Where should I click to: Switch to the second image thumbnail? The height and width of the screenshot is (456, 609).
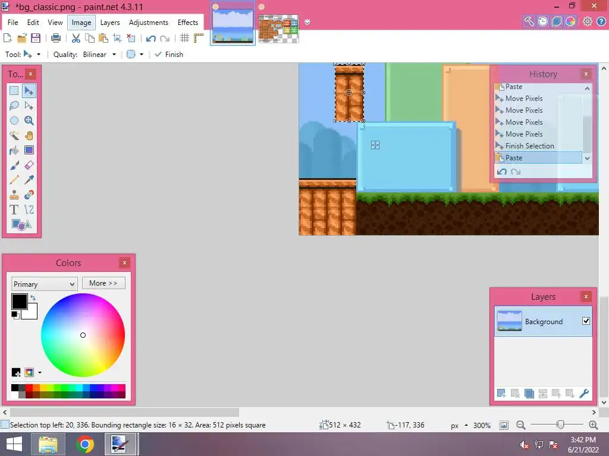click(x=278, y=28)
